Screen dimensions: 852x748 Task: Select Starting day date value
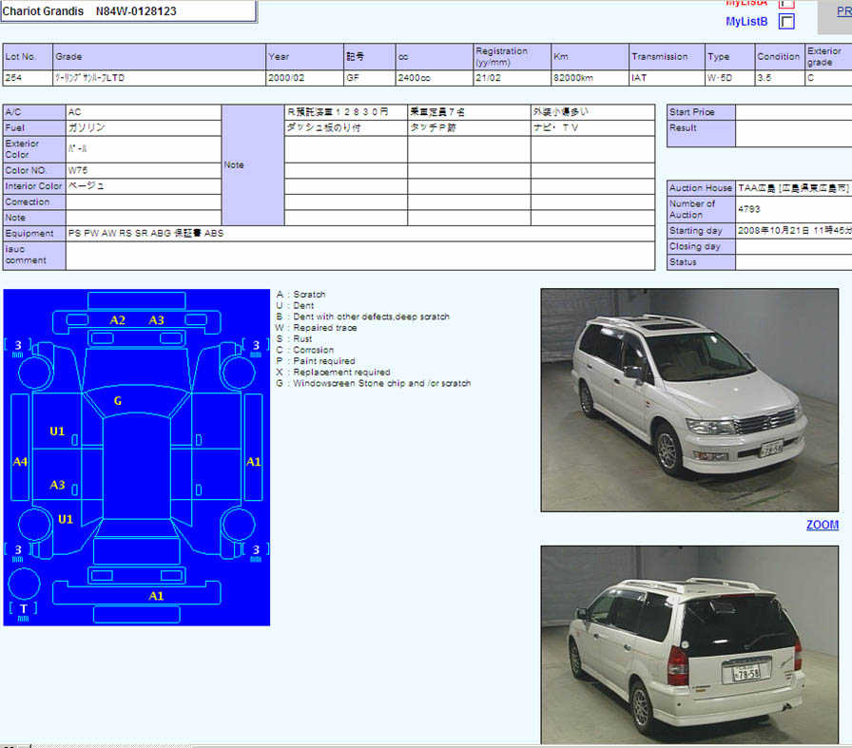click(793, 230)
